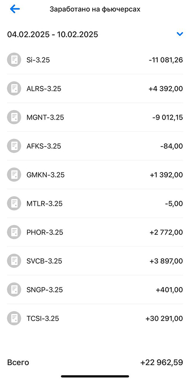Tap the MGNT-3.25 document icon

point(14,117)
